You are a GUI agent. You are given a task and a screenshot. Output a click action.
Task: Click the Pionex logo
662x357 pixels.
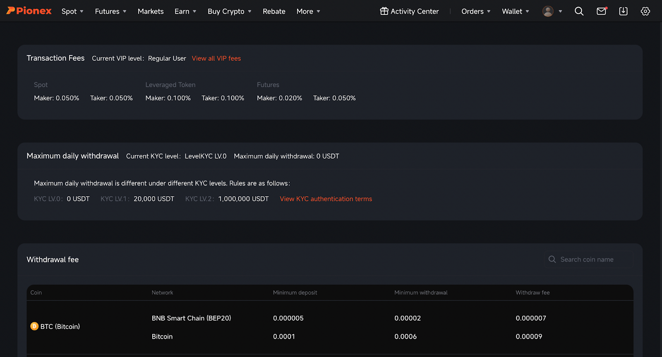29,11
